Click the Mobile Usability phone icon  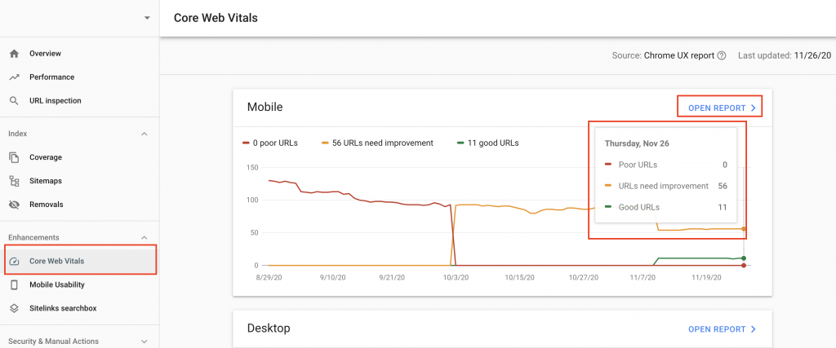pyautogui.click(x=15, y=284)
